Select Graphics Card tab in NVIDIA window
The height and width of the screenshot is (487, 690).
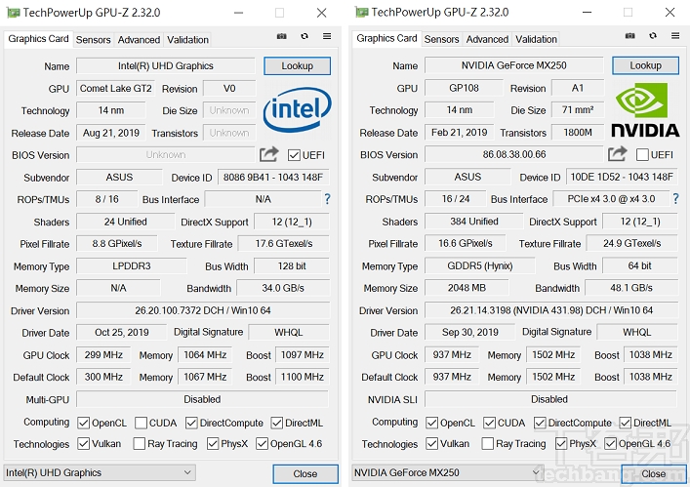click(386, 38)
